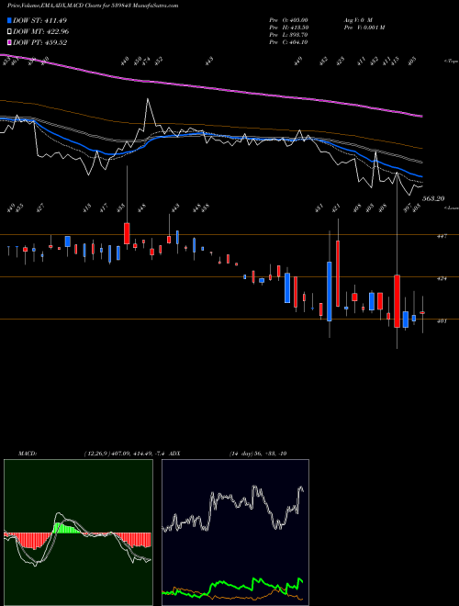The width and height of the screenshot is (459, 606).
Task: Click the tallest blue candle touching the 401 line
Action: point(330,291)
